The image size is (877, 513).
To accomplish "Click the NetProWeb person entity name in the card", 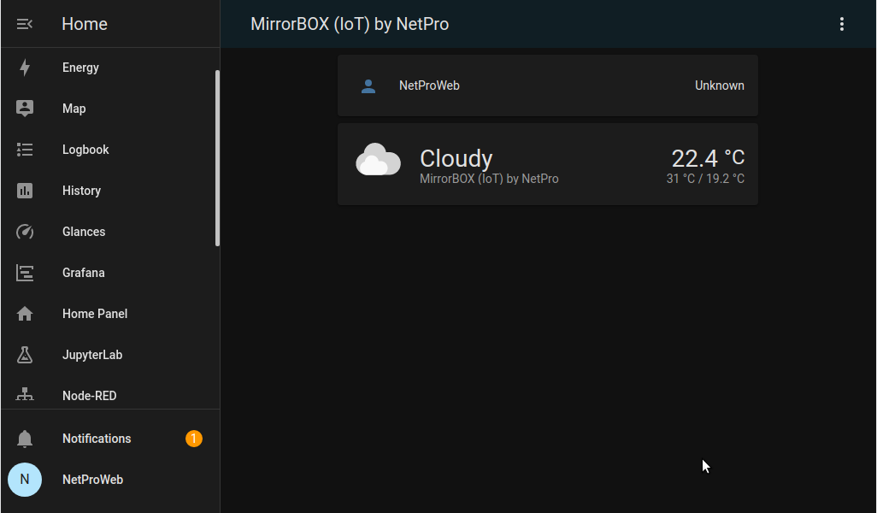I will pos(429,85).
